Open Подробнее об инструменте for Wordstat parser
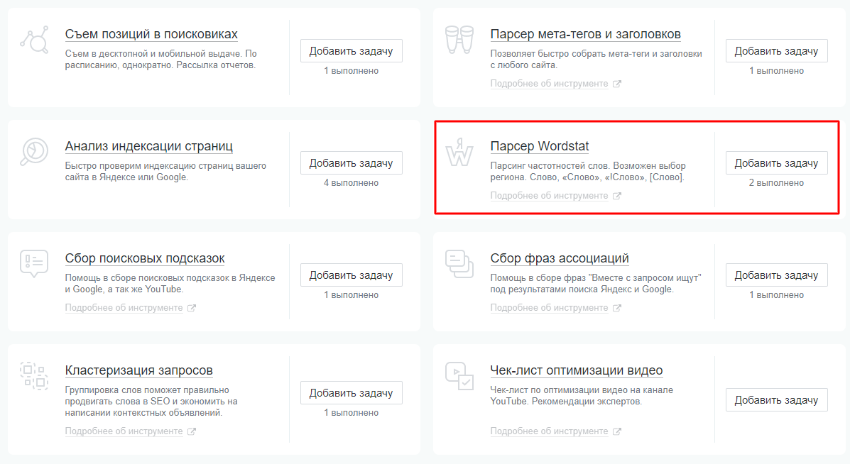The height and width of the screenshot is (464, 850). [x=549, y=195]
